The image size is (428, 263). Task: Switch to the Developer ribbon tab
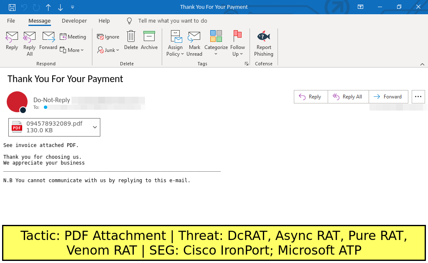(x=74, y=21)
